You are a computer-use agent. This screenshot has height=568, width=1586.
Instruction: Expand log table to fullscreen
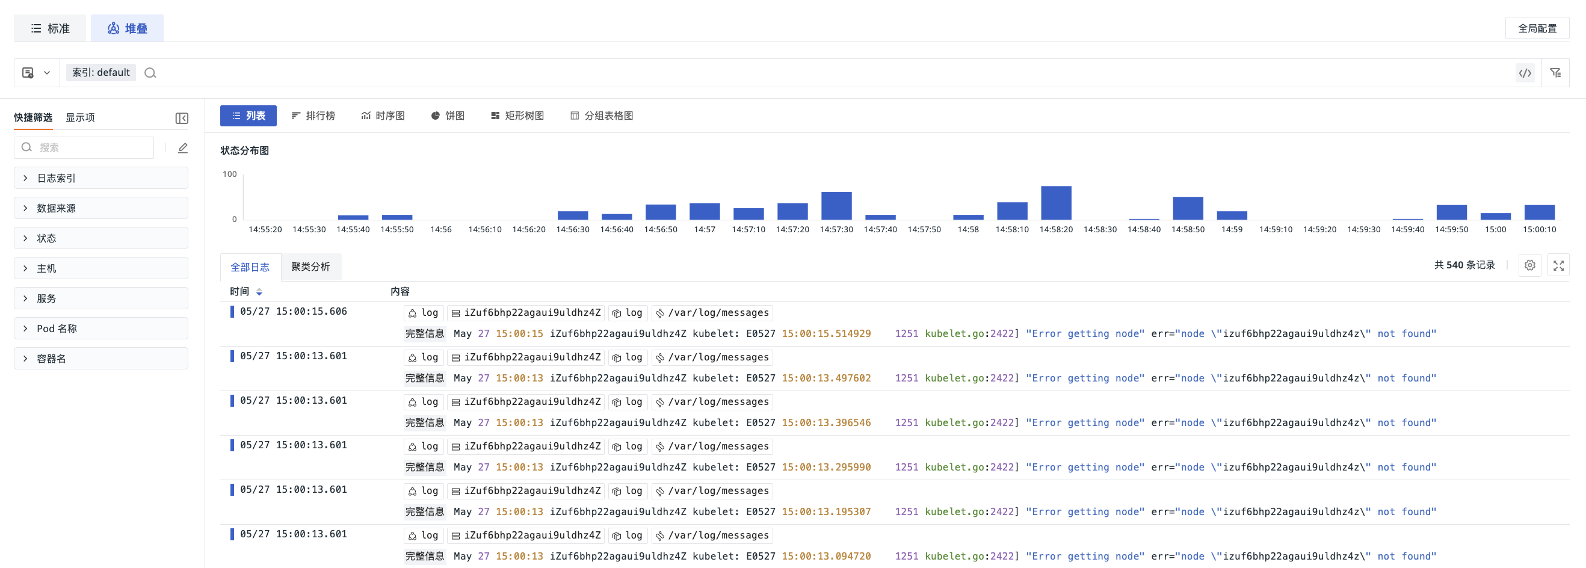click(x=1558, y=265)
